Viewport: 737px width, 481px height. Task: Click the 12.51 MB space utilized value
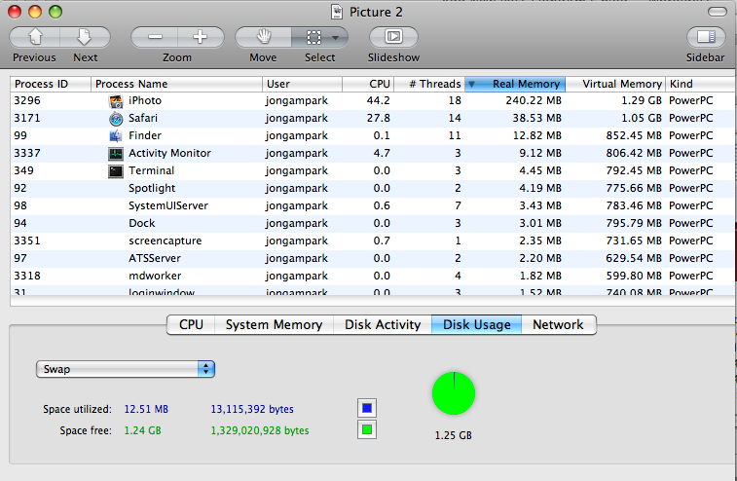tap(146, 410)
